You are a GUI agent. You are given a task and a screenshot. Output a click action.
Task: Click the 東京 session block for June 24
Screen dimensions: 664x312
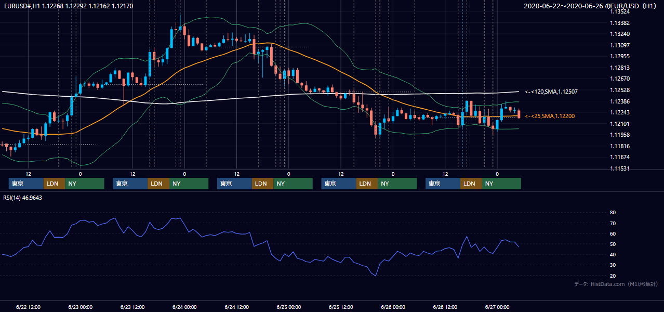point(234,184)
